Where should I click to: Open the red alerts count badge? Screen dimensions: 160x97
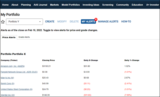[96, 19]
